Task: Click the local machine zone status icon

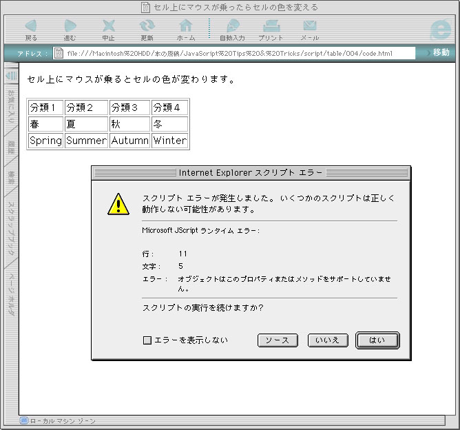Action: pos(24,420)
